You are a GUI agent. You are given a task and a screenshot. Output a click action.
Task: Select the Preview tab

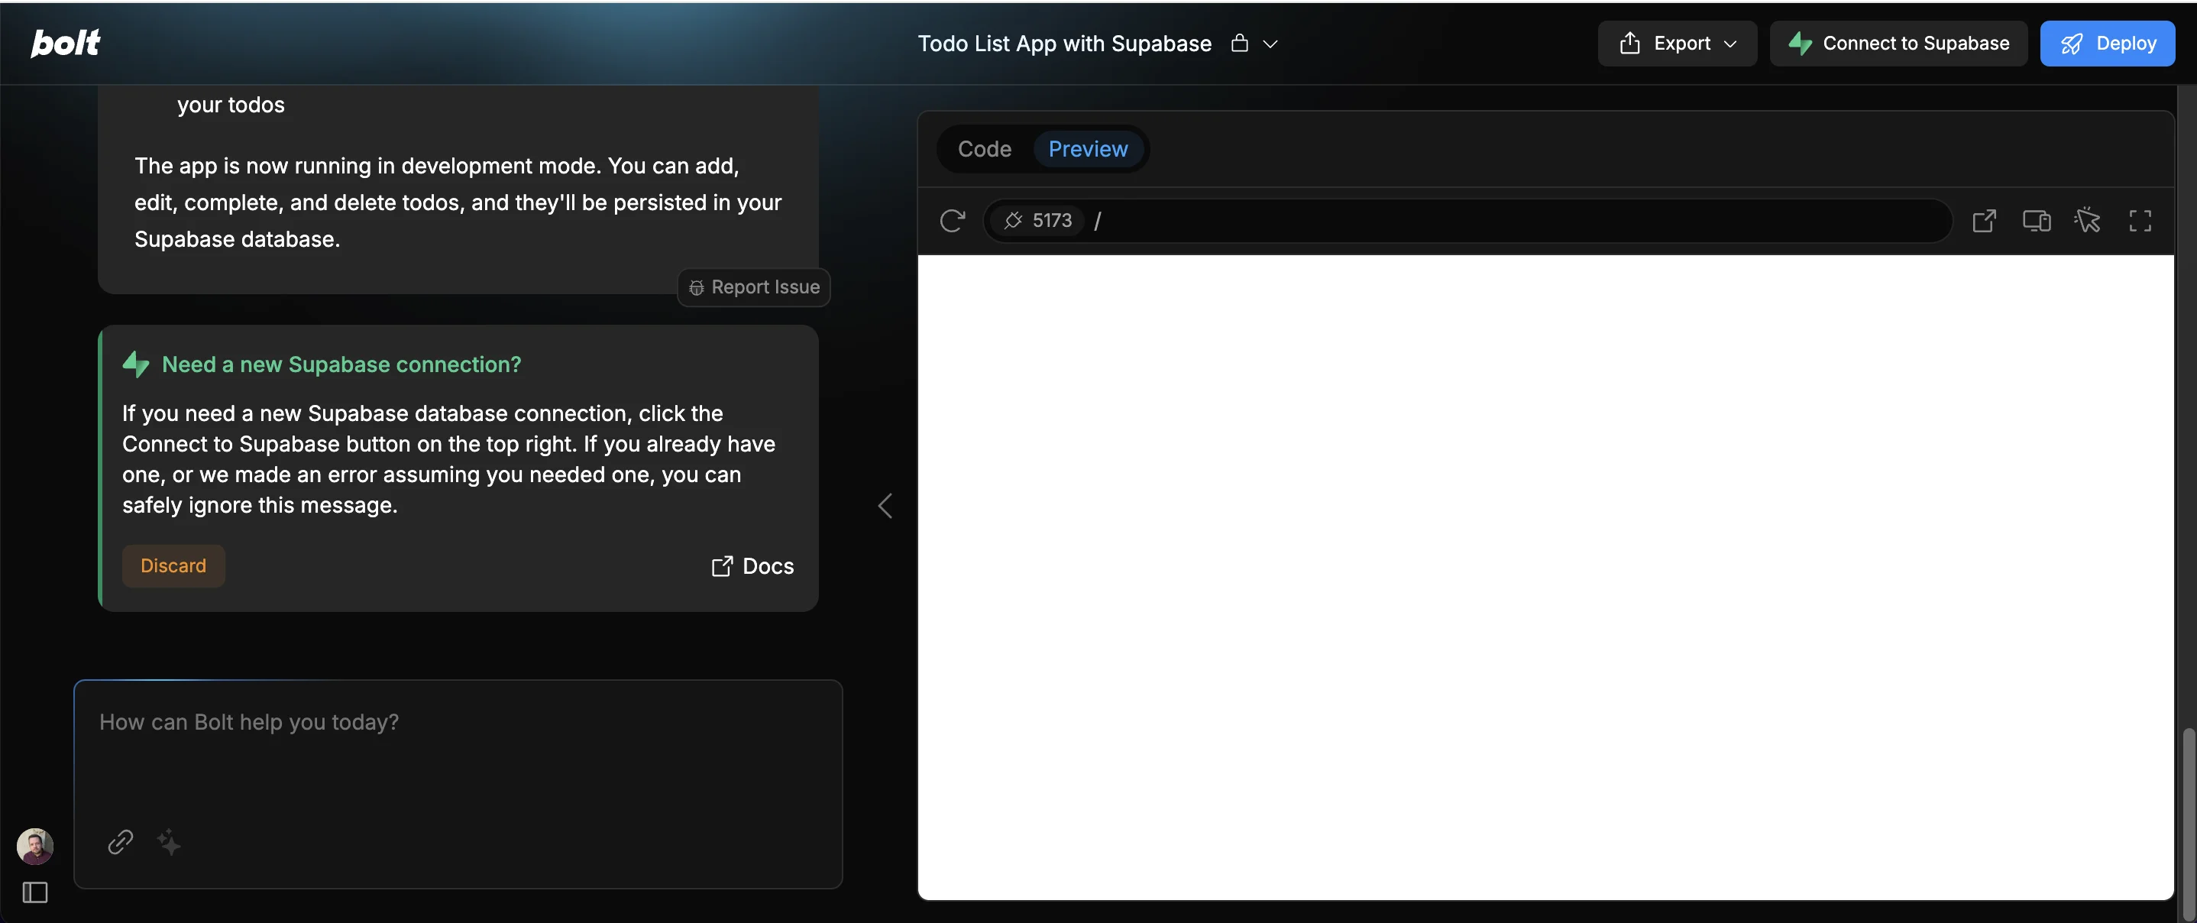(1087, 149)
